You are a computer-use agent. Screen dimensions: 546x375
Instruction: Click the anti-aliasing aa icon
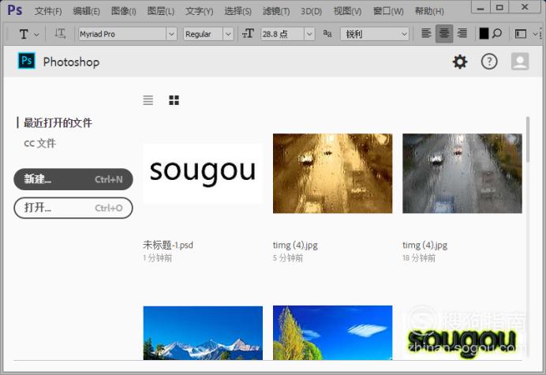click(x=327, y=33)
